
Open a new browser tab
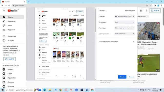29,2
